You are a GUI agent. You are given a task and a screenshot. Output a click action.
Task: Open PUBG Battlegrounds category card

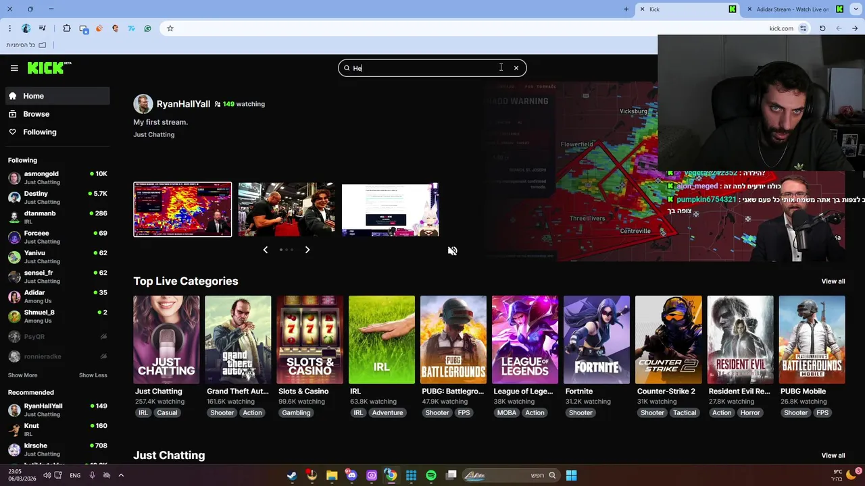(x=453, y=340)
